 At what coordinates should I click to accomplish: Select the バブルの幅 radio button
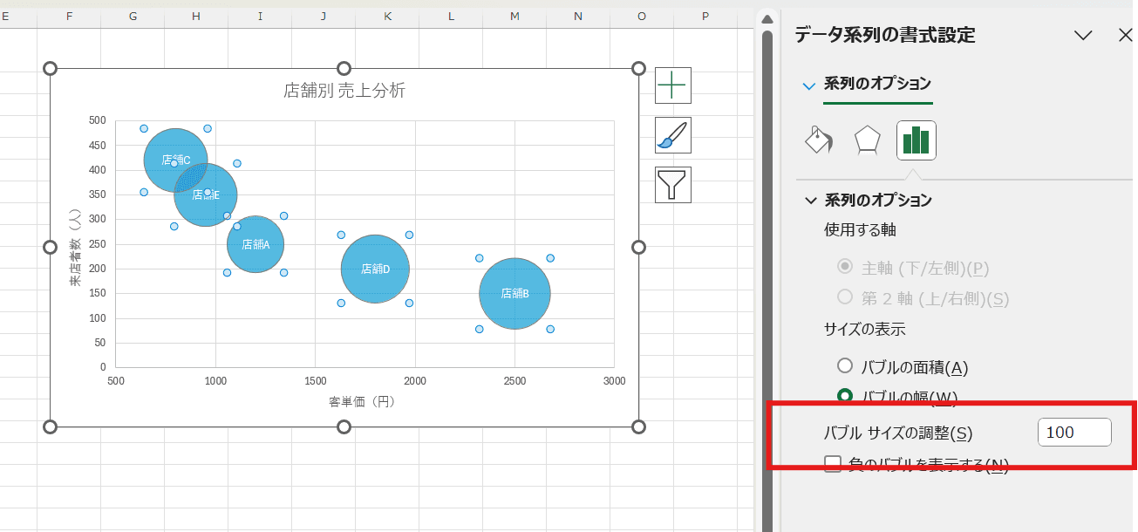(x=844, y=396)
